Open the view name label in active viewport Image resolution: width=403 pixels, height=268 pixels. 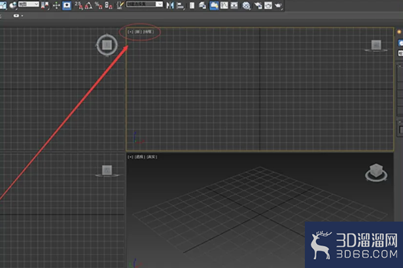click(138, 32)
